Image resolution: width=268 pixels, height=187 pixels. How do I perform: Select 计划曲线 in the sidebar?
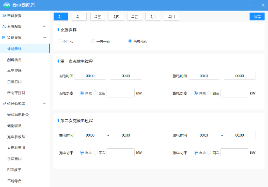pyautogui.click(x=25, y=48)
